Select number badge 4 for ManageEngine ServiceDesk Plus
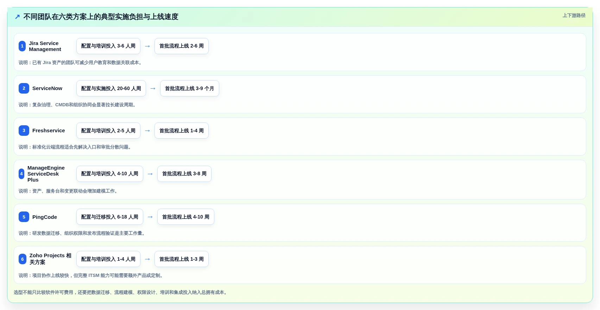Viewport: 600px width, 310px height. click(21, 174)
